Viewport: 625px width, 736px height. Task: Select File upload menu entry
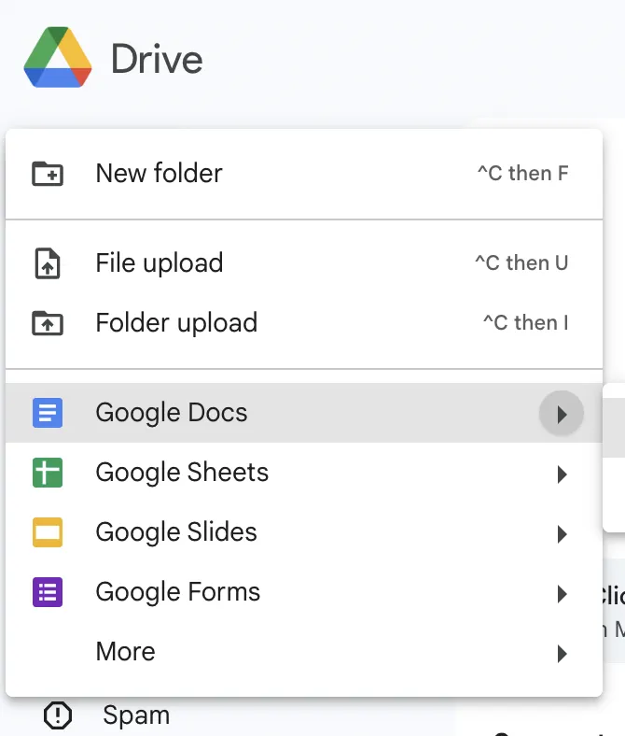coord(304,262)
